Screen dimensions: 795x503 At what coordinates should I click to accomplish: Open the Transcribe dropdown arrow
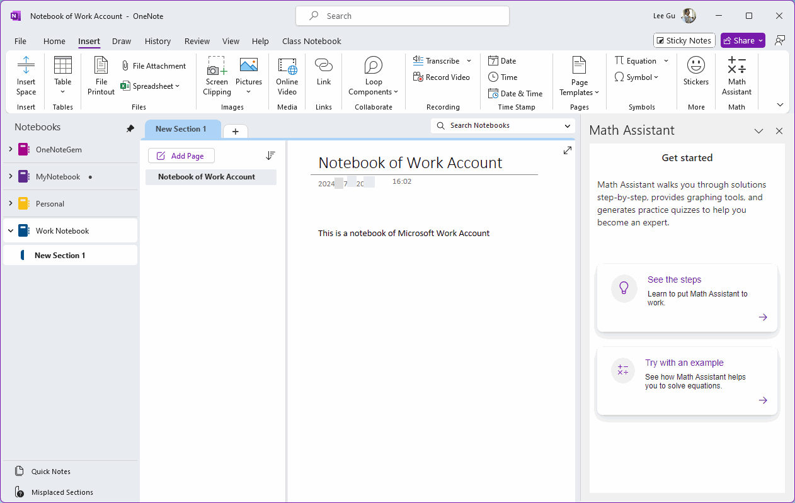pos(469,61)
